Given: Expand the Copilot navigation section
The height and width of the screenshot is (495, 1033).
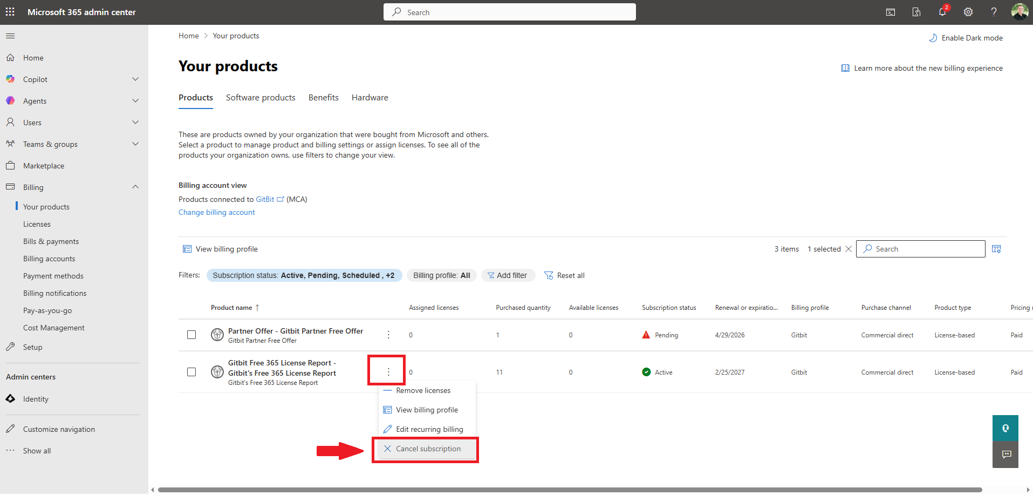Looking at the screenshot, I should tap(135, 79).
